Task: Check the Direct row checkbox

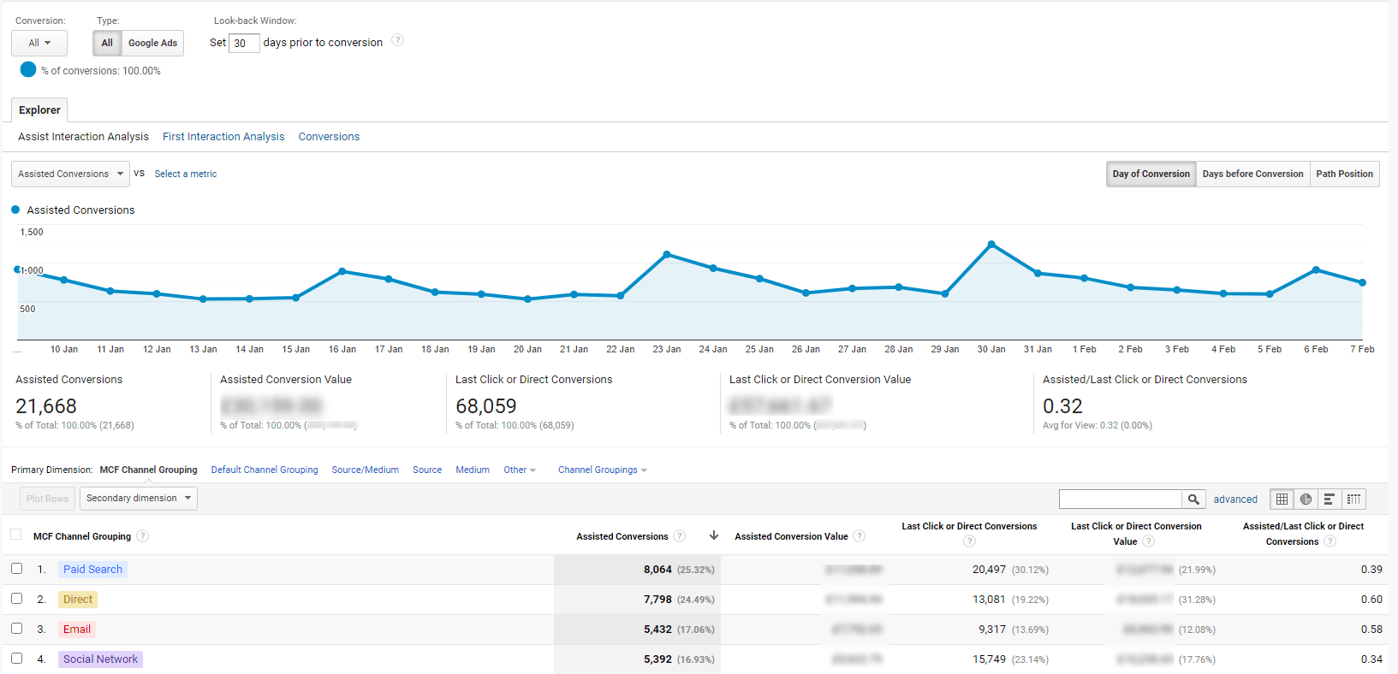Action: [x=17, y=599]
